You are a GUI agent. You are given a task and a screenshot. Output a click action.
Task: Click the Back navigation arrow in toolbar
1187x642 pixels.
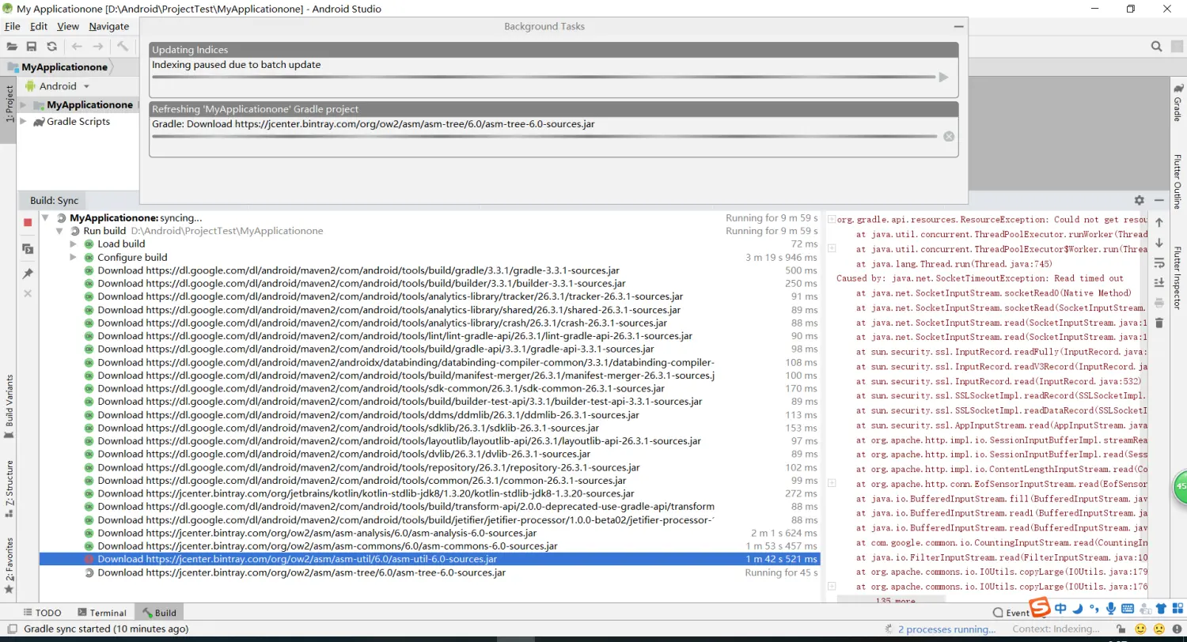pyautogui.click(x=77, y=47)
